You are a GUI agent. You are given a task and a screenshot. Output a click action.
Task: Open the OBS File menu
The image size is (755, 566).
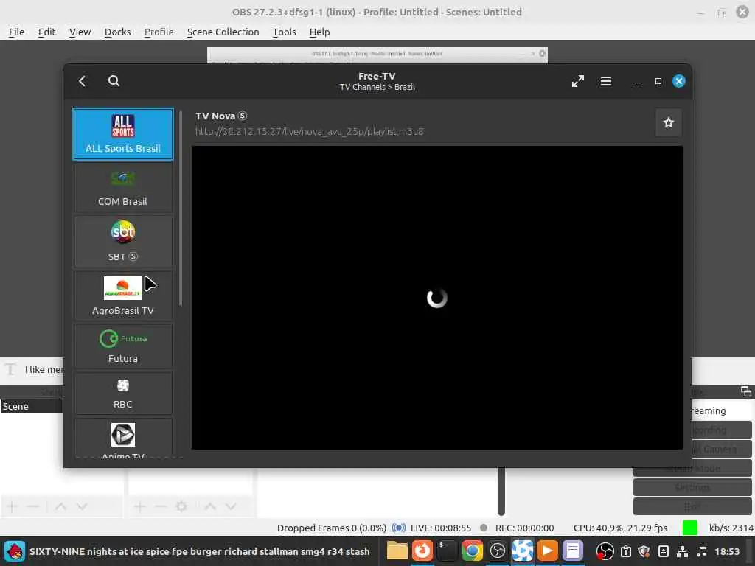click(16, 32)
